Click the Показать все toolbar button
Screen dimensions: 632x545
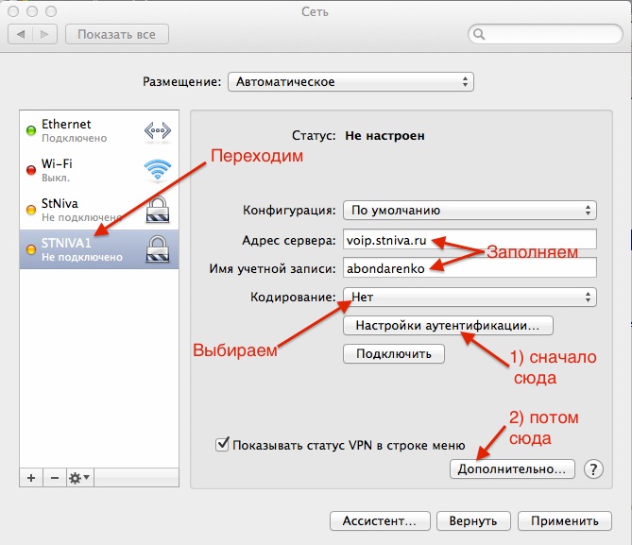(x=116, y=34)
